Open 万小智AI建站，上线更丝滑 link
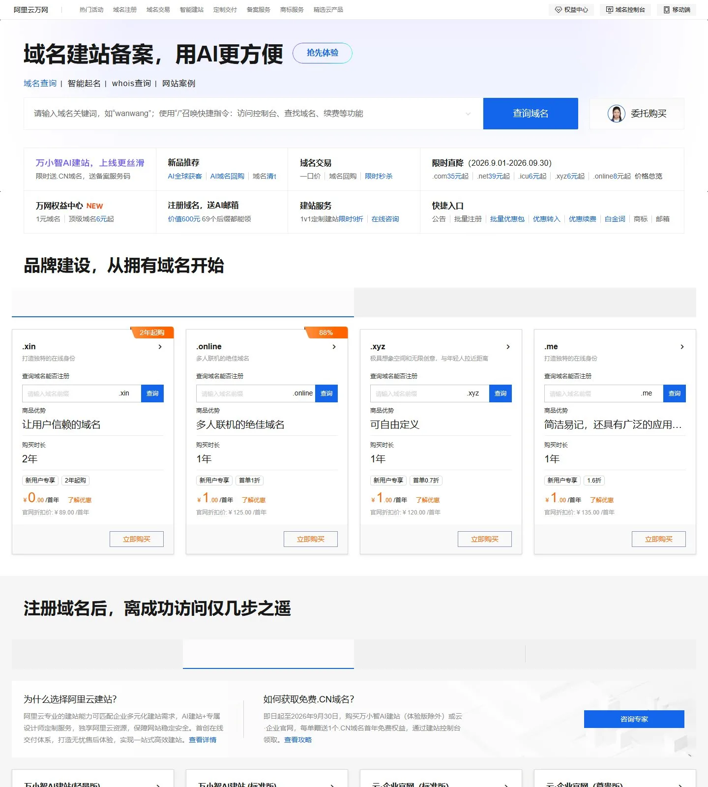Image resolution: width=708 pixels, height=787 pixels. 90,163
